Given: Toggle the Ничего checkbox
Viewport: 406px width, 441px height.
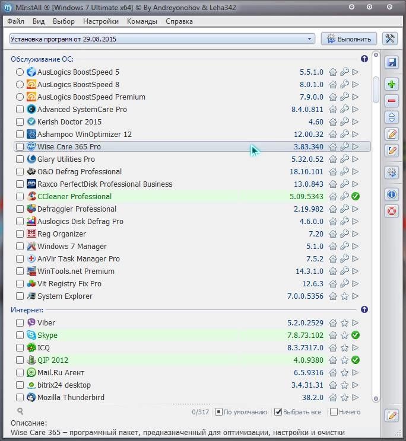Looking at the screenshot, I should pyautogui.click(x=334, y=412).
